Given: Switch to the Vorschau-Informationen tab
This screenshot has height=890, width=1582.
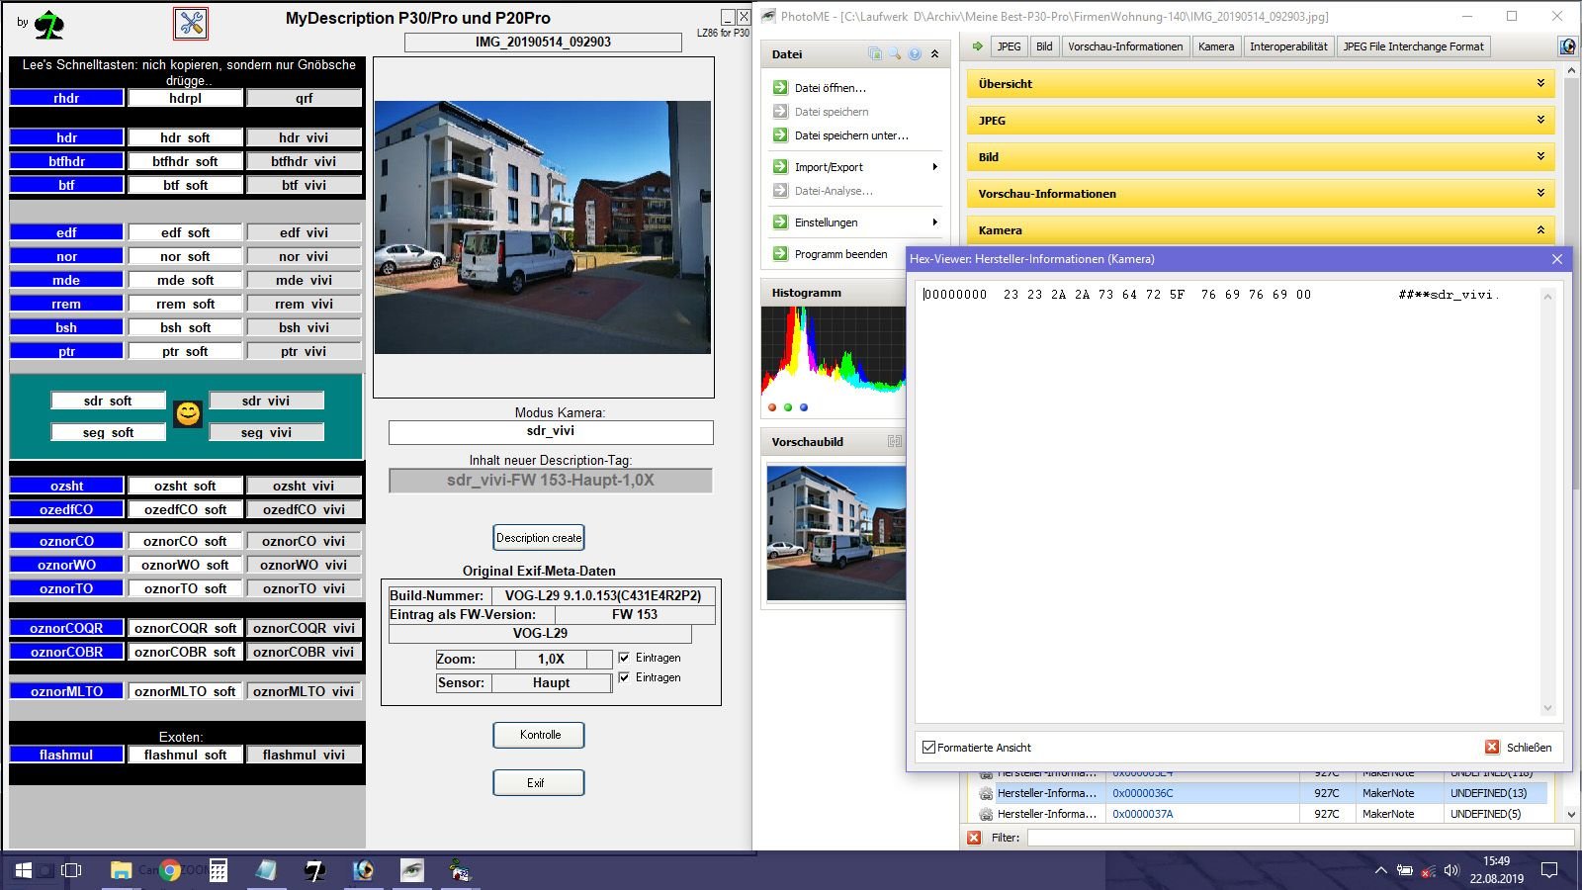Looking at the screenshot, I should coord(1125,46).
